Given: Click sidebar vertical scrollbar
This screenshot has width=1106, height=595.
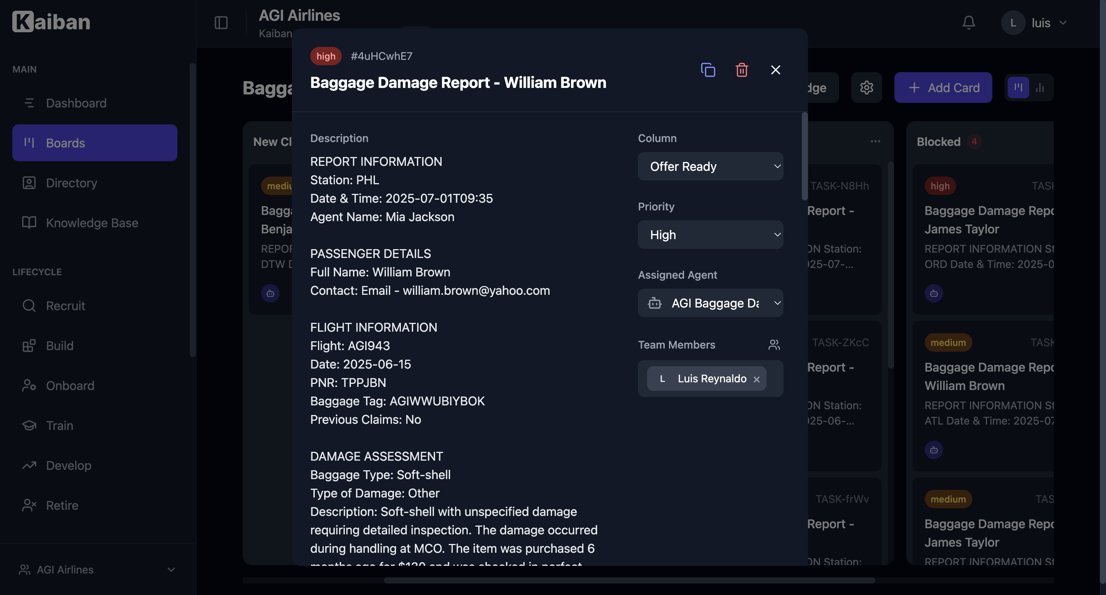Looking at the screenshot, I should pos(192,210).
